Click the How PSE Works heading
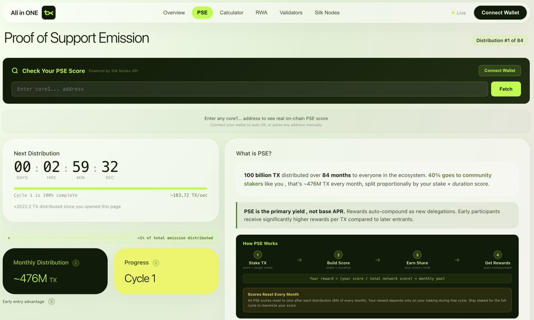534x320 pixels. (260, 244)
